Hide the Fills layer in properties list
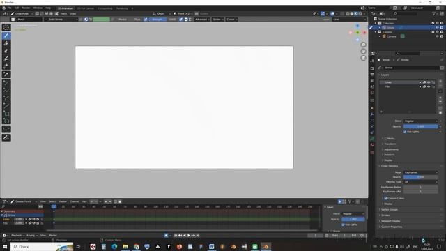Image resolution: width=446 pixels, height=251 pixels. click(429, 86)
